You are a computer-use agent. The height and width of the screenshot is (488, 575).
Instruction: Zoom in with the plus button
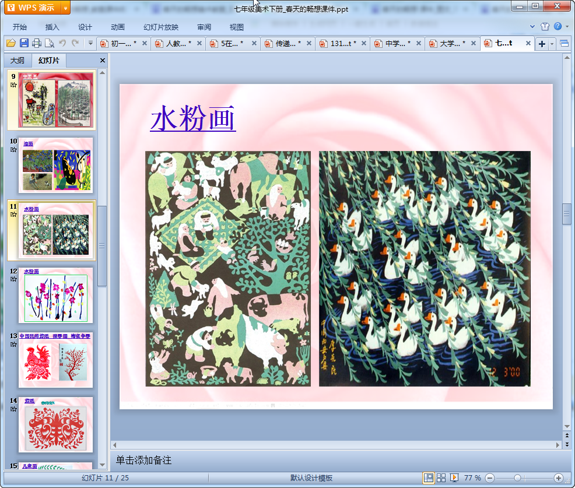[559, 478]
